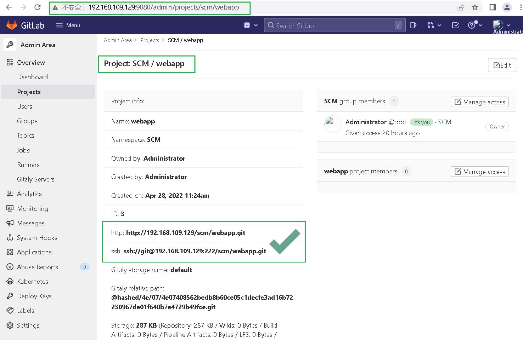Click the Namespace SCM value

tap(154, 140)
